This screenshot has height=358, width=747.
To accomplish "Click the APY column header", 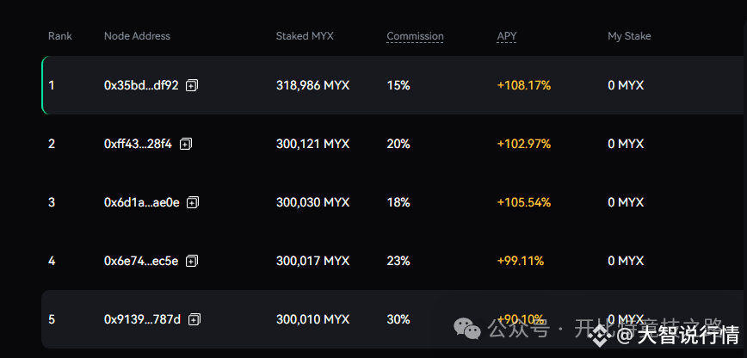I will [x=507, y=36].
